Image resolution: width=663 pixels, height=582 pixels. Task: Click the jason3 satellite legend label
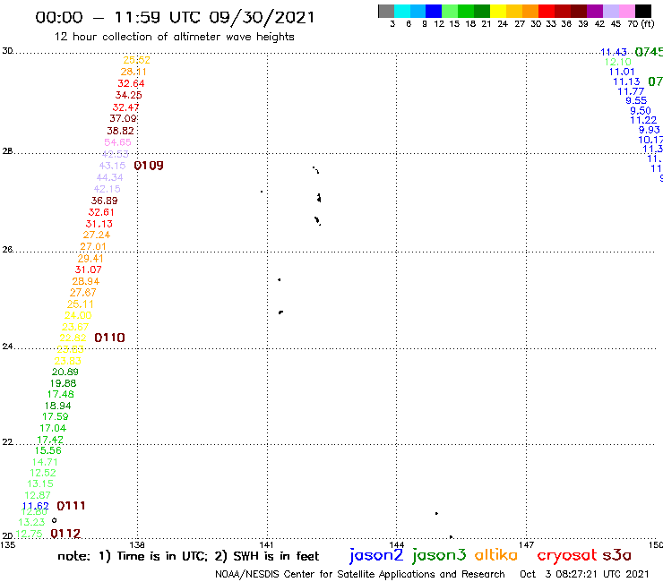click(439, 556)
